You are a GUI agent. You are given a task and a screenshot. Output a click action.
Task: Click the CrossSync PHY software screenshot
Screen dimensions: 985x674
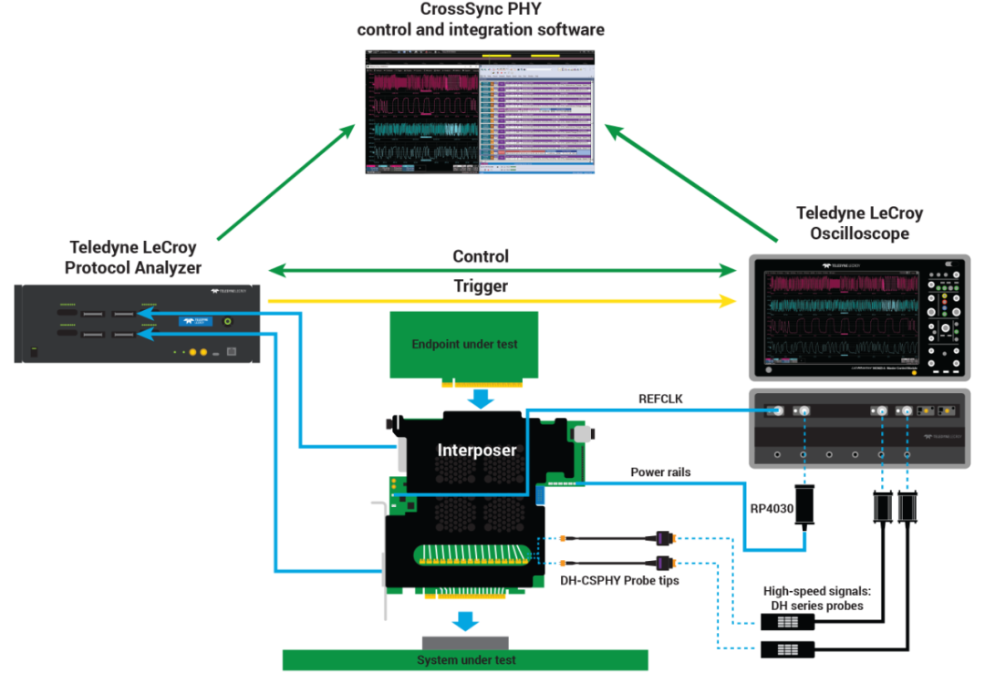[480, 109]
